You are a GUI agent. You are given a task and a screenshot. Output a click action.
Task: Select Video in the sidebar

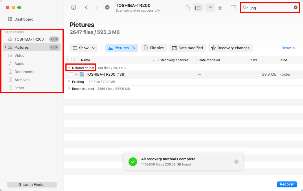click(x=19, y=55)
